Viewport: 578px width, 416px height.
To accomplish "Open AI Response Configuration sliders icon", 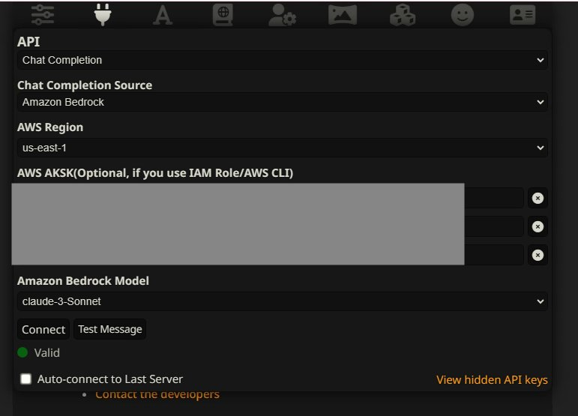I will pyautogui.click(x=43, y=15).
